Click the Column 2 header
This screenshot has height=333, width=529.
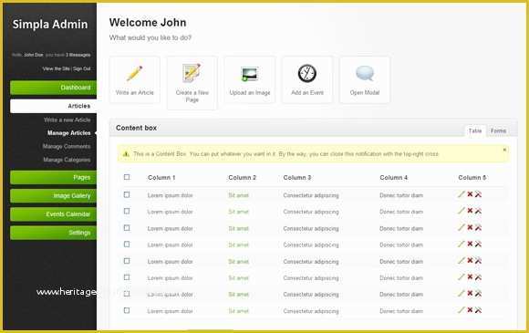click(243, 178)
